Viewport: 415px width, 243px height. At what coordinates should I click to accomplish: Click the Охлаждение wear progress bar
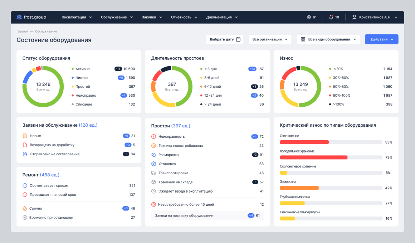click(331, 142)
